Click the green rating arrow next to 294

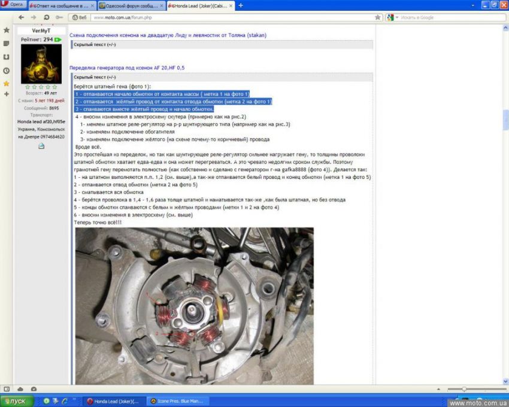57,40
